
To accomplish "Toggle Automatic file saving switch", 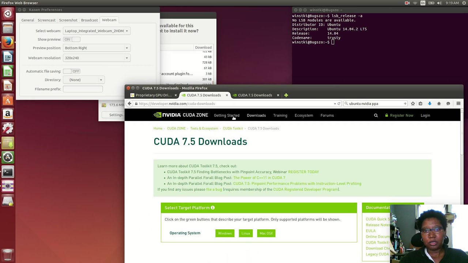I will point(71,71).
